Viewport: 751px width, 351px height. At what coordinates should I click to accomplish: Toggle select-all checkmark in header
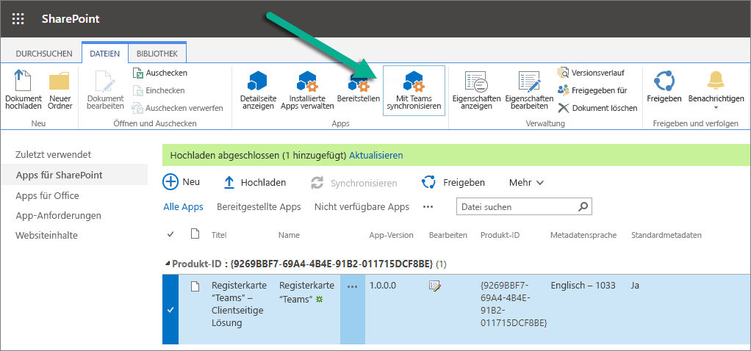click(170, 235)
